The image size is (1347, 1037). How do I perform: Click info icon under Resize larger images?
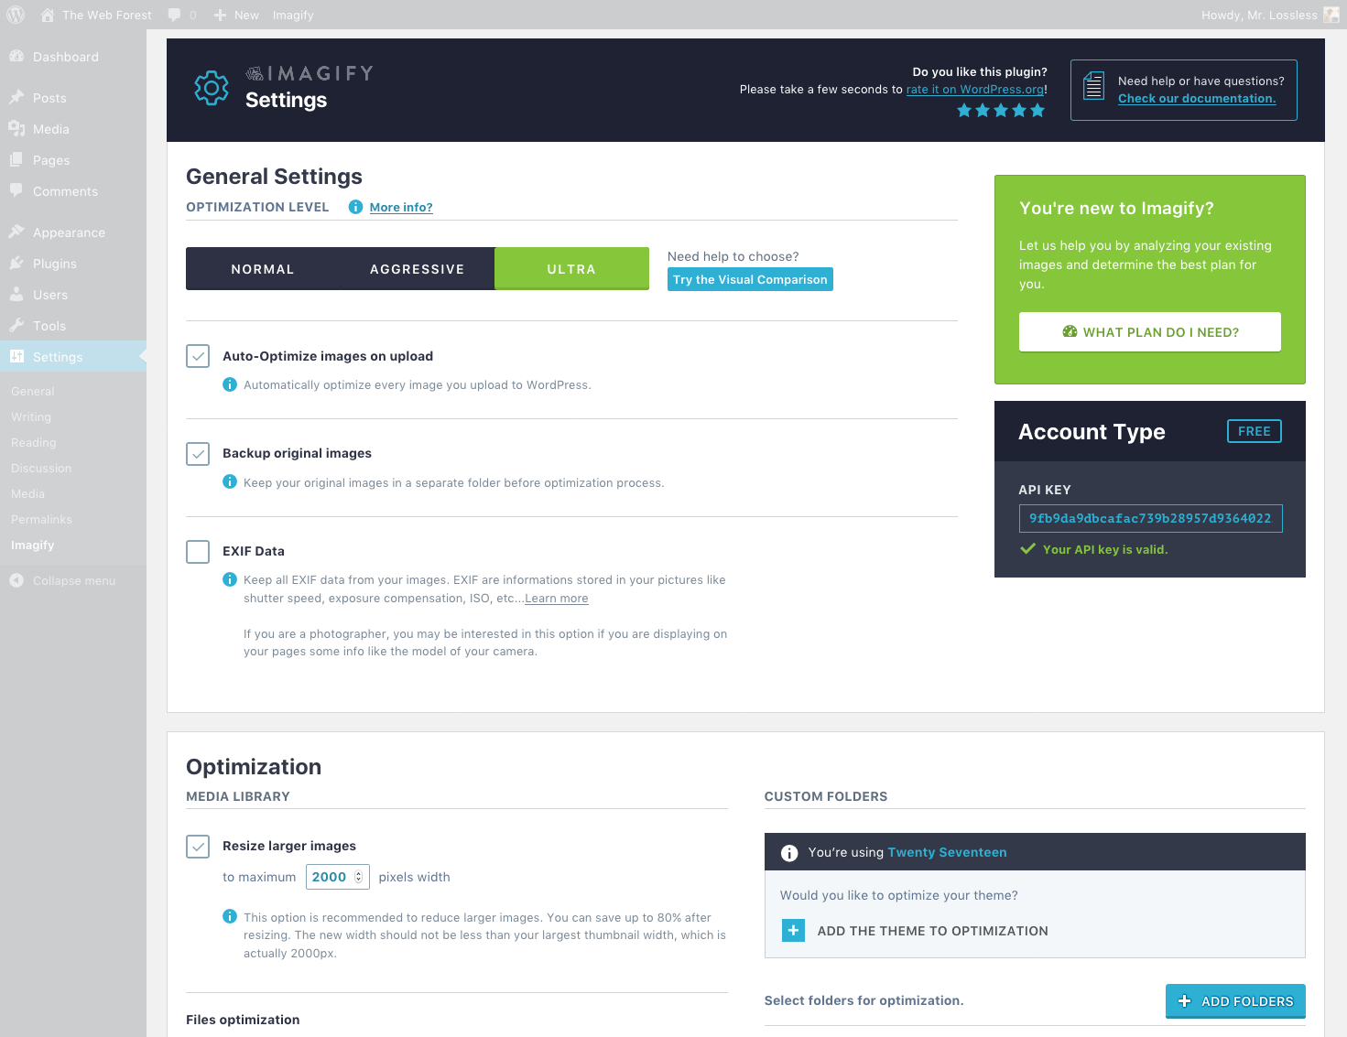[x=230, y=916]
